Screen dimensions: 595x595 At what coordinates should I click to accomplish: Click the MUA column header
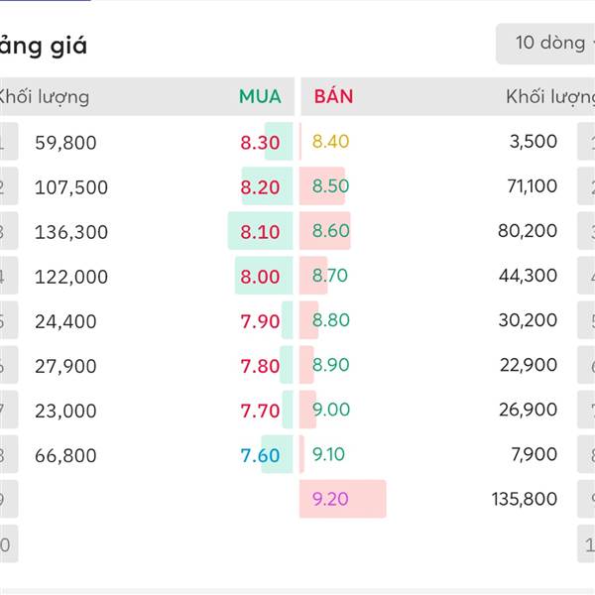[260, 96]
